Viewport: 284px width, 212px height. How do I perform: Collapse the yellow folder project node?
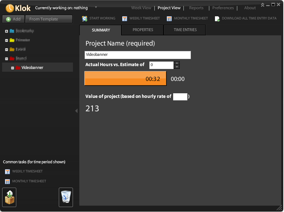point(6,41)
